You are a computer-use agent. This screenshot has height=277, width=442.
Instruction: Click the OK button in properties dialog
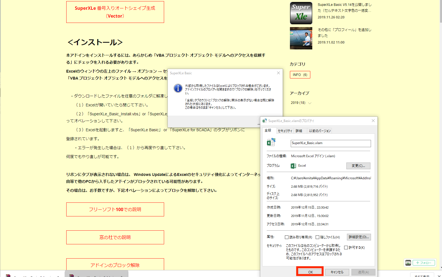[310, 272]
